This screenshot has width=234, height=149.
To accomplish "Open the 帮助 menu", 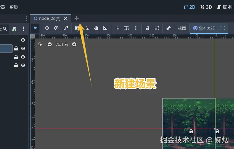I will point(14,7).
